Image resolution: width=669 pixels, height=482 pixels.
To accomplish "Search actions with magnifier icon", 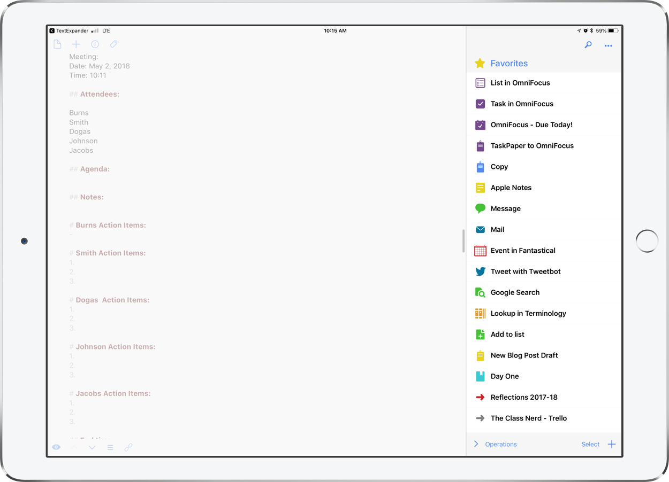I will point(588,45).
